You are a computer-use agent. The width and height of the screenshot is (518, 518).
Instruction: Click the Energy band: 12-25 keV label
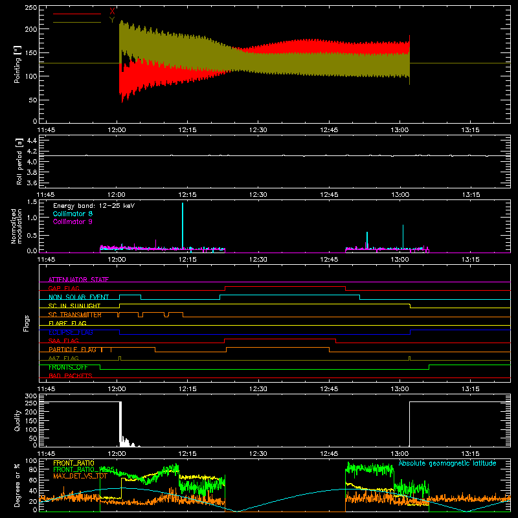[94, 206]
